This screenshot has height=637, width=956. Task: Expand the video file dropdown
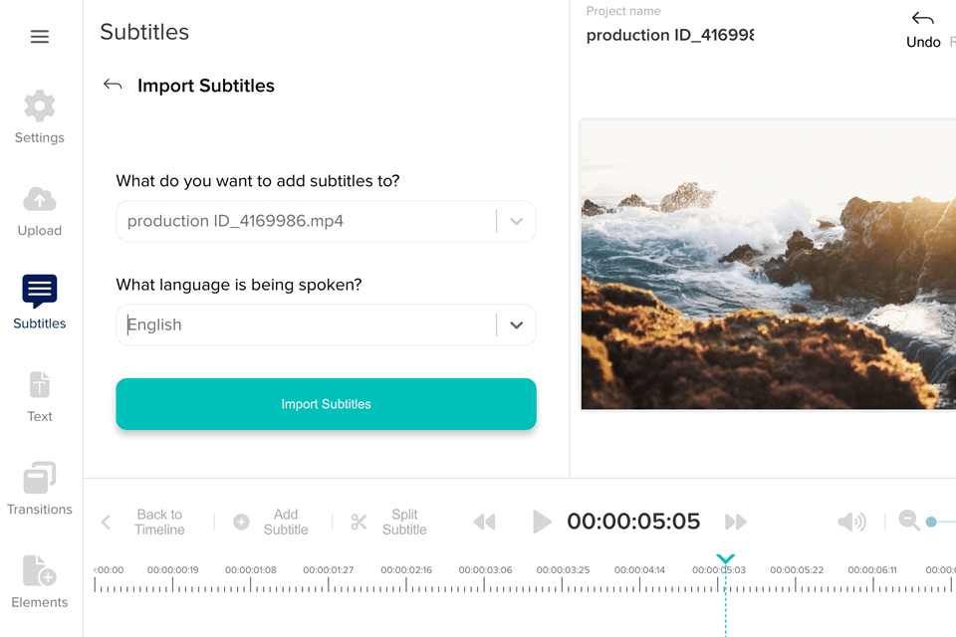click(516, 221)
